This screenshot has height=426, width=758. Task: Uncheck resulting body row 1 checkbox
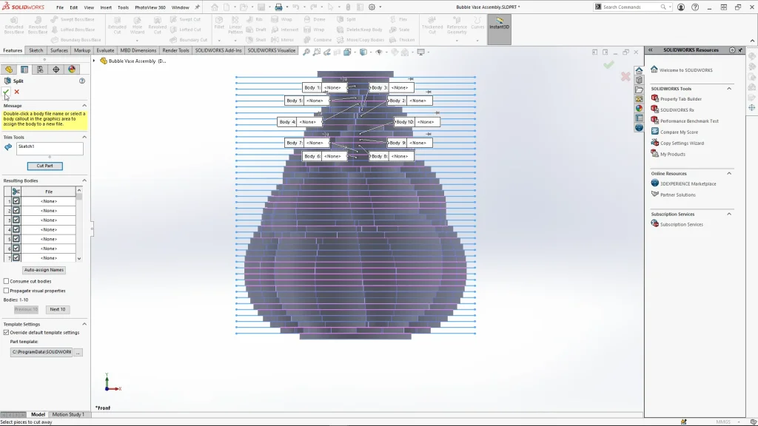pyautogui.click(x=16, y=201)
